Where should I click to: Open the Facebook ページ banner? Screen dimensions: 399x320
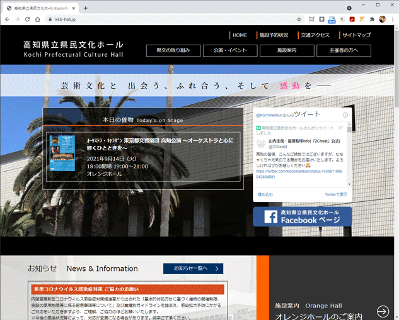(303, 216)
